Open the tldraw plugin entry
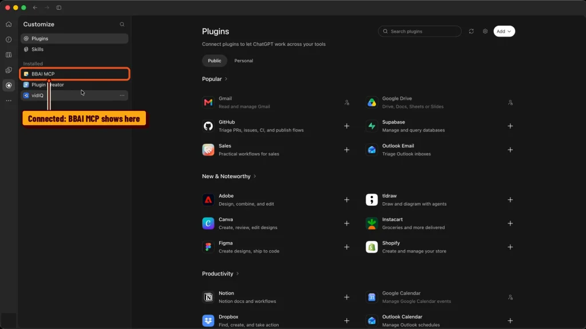586x329 pixels. [x=440, y=200]
